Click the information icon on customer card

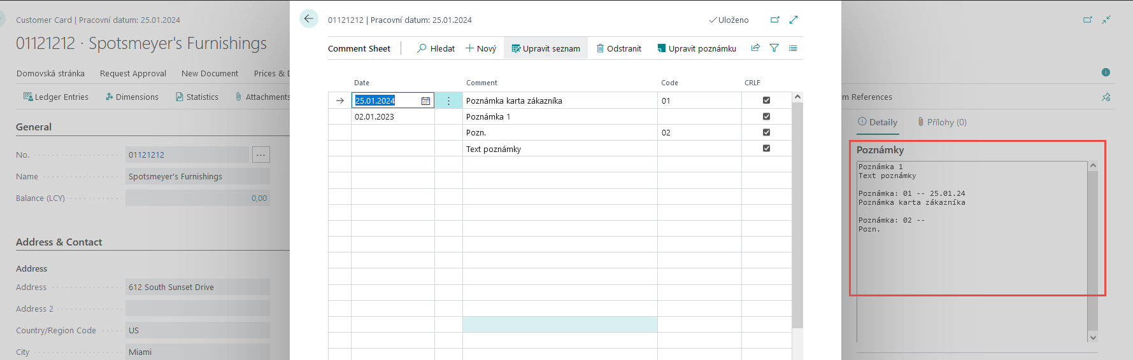click(x=1106, y=73)
